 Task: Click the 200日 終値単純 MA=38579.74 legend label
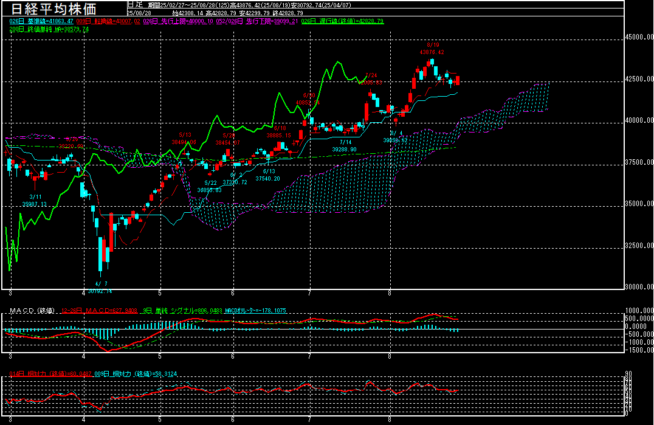(49, 29)
